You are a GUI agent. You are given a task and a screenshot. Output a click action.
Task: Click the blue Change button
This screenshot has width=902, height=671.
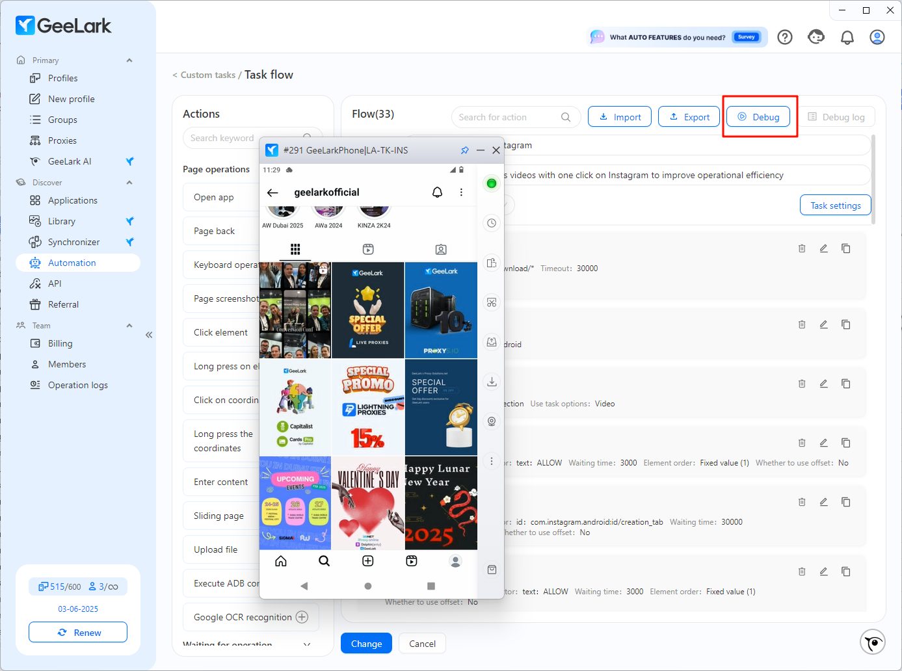point(366,644)
